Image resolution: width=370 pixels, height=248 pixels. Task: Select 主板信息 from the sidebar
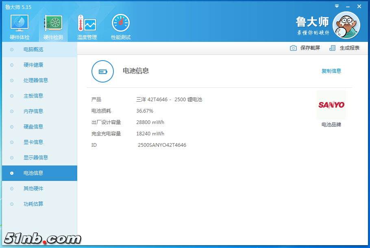point(33,96)
